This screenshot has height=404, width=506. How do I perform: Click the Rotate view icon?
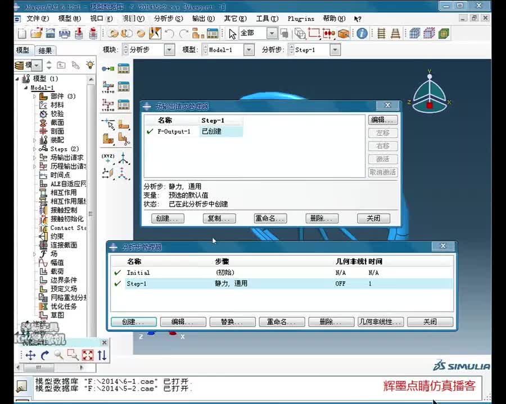click(45, 355)
